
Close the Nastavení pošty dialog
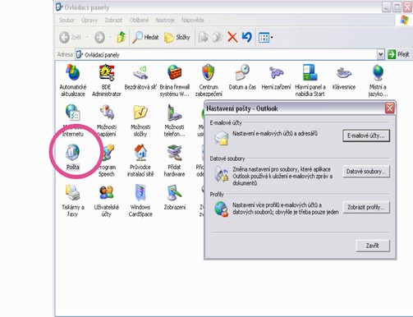pos(390,108)
